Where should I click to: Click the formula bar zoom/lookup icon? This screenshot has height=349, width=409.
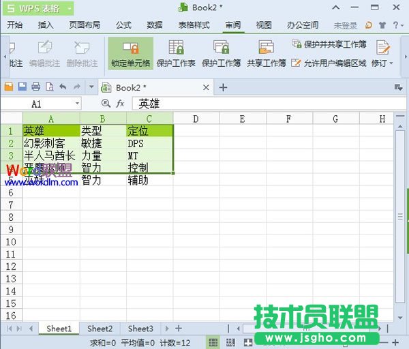tap(106, 104)
